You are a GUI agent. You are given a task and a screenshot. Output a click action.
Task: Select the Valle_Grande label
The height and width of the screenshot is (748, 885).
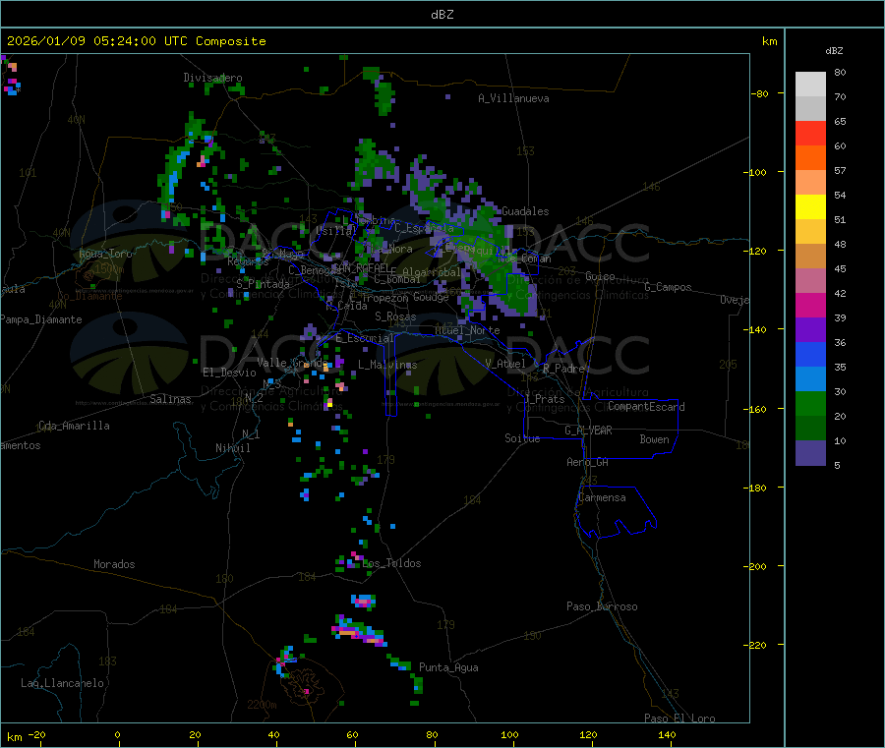[292, 363]
